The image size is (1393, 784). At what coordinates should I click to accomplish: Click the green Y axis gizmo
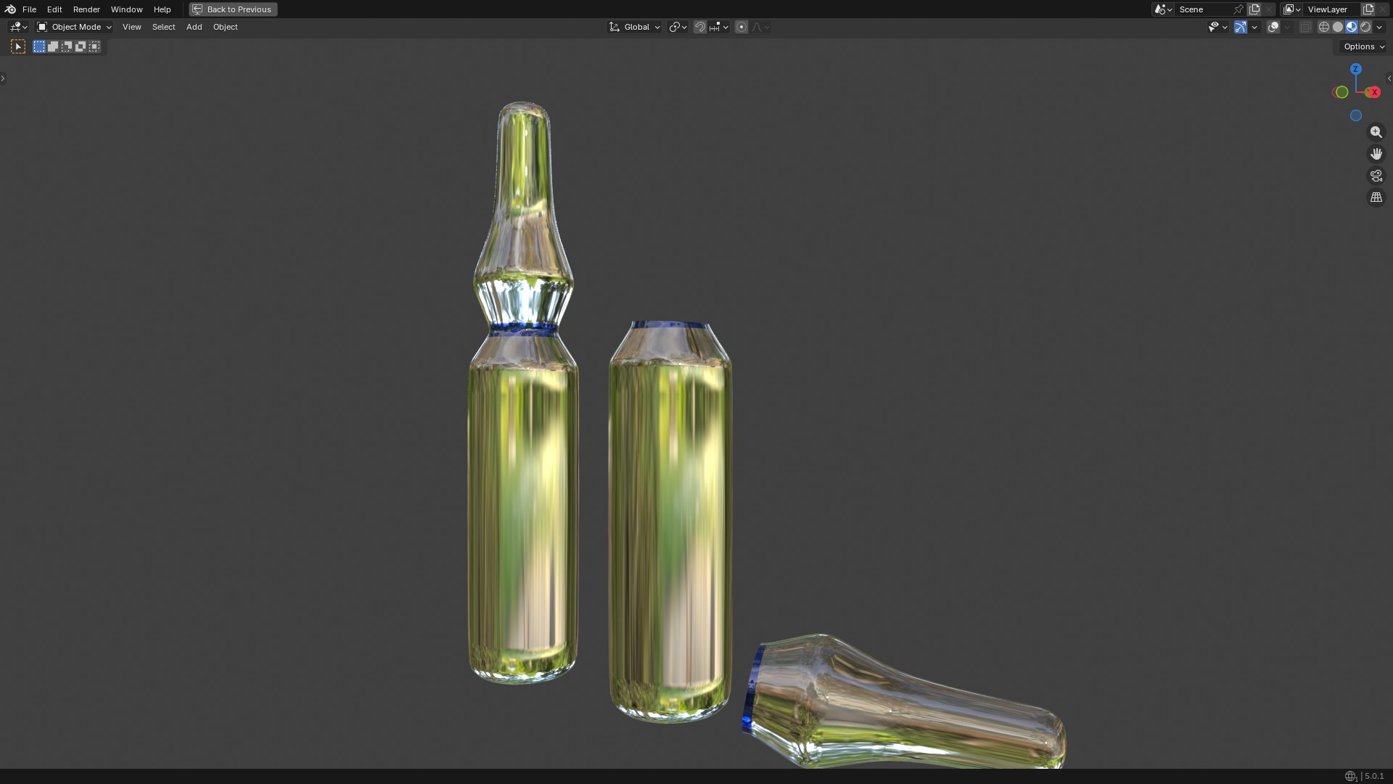1341,92
